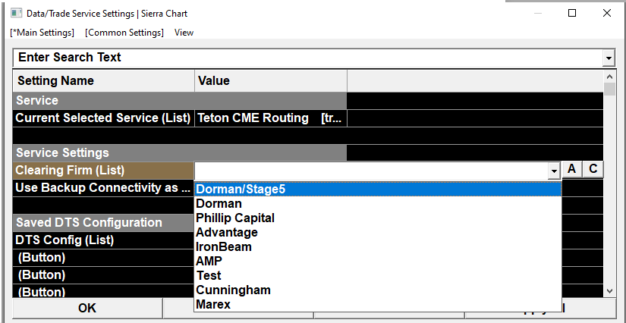Open the *Main Settings menu

[42, 33]
